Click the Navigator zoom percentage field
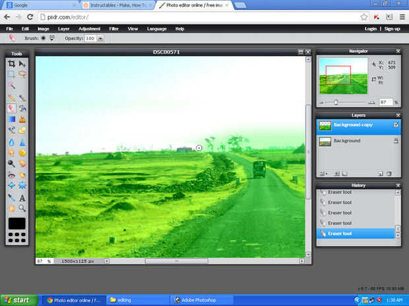 coord(386,102)
